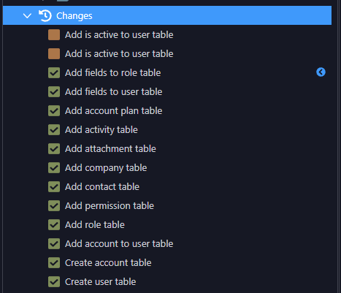341x293 pixels.
Task: Toggle checkbox for Add fields to role table
Action: [54, 72]
